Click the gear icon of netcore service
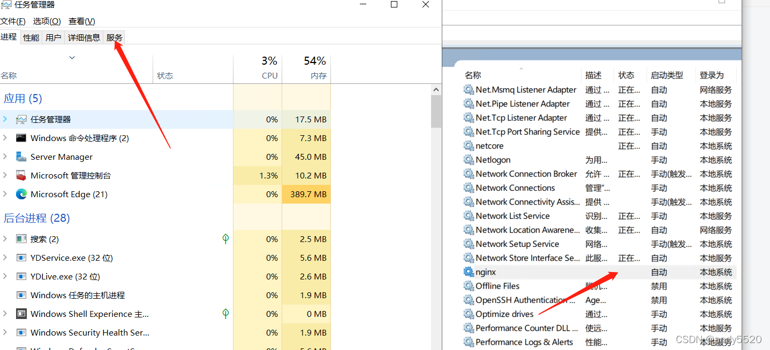The width and height of the screenshot is (770, 350). (469, 146)
